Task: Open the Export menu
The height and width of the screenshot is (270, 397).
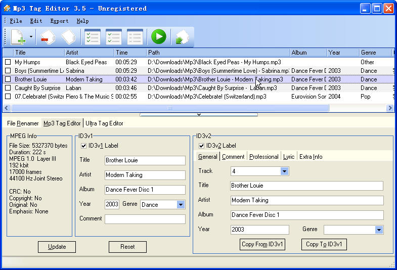Action: pyautogui.click(x=59, y=21)
